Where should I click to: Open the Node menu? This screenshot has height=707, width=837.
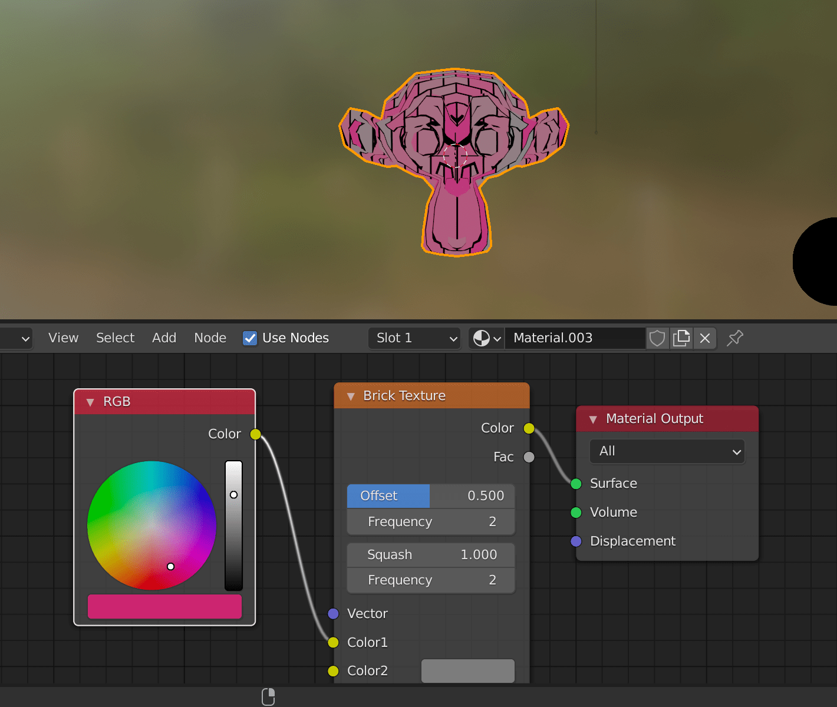pyautogui.click(x=210, y=338)
